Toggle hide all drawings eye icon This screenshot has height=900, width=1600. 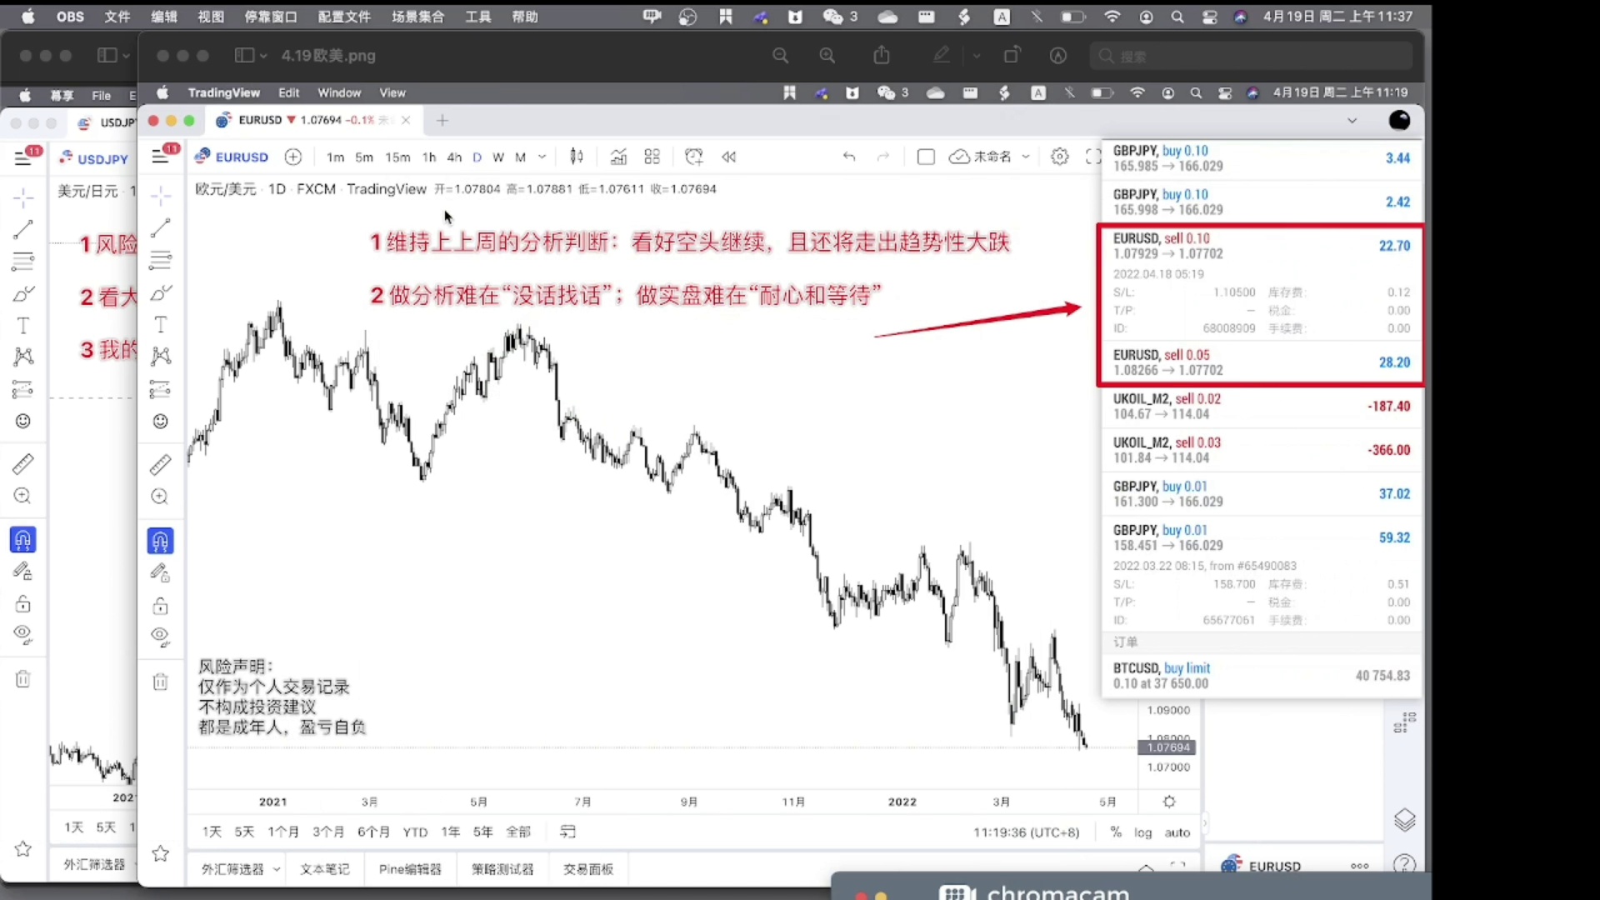[x=161, y=637]
